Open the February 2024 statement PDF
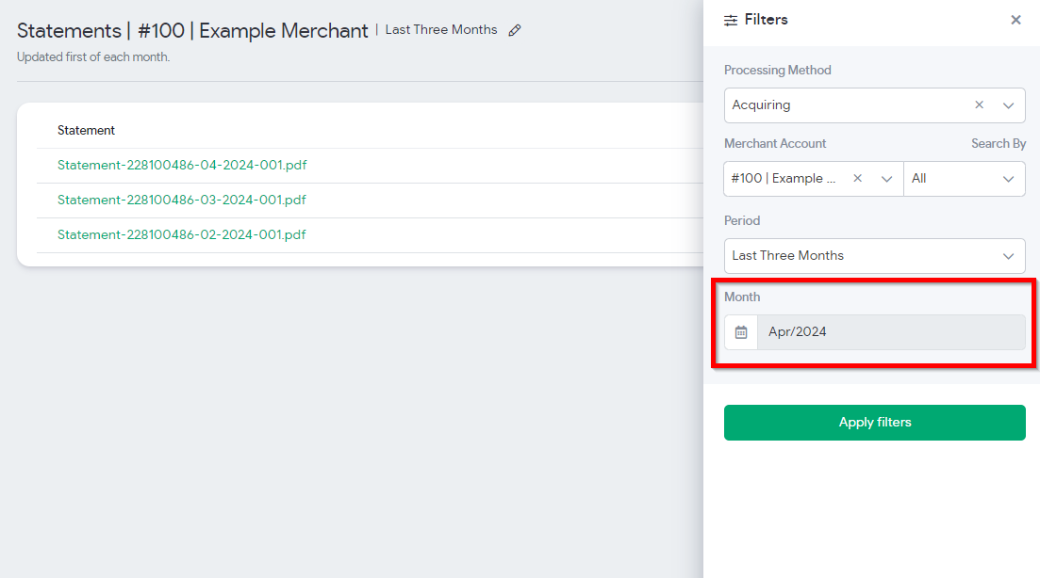The image size is (1040, 578). (182, 234)
